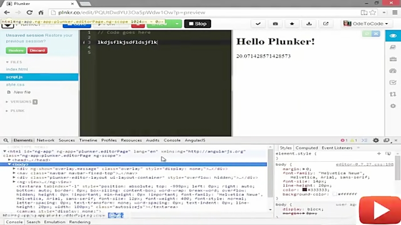The width and height of the screenshot is (401, 225).
Task: Open index.html in the file list
Action: click(17, 69)
